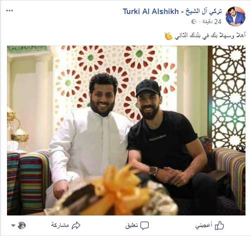The image size is (251, 236).
Task: Click the small avatar beside the dropdown arrow
Action: [x=22, y=225]
